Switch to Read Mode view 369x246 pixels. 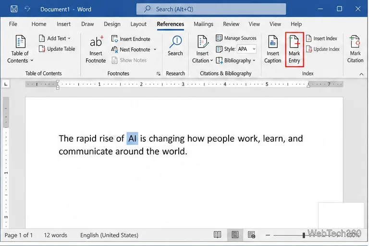(x=217, y=234)
